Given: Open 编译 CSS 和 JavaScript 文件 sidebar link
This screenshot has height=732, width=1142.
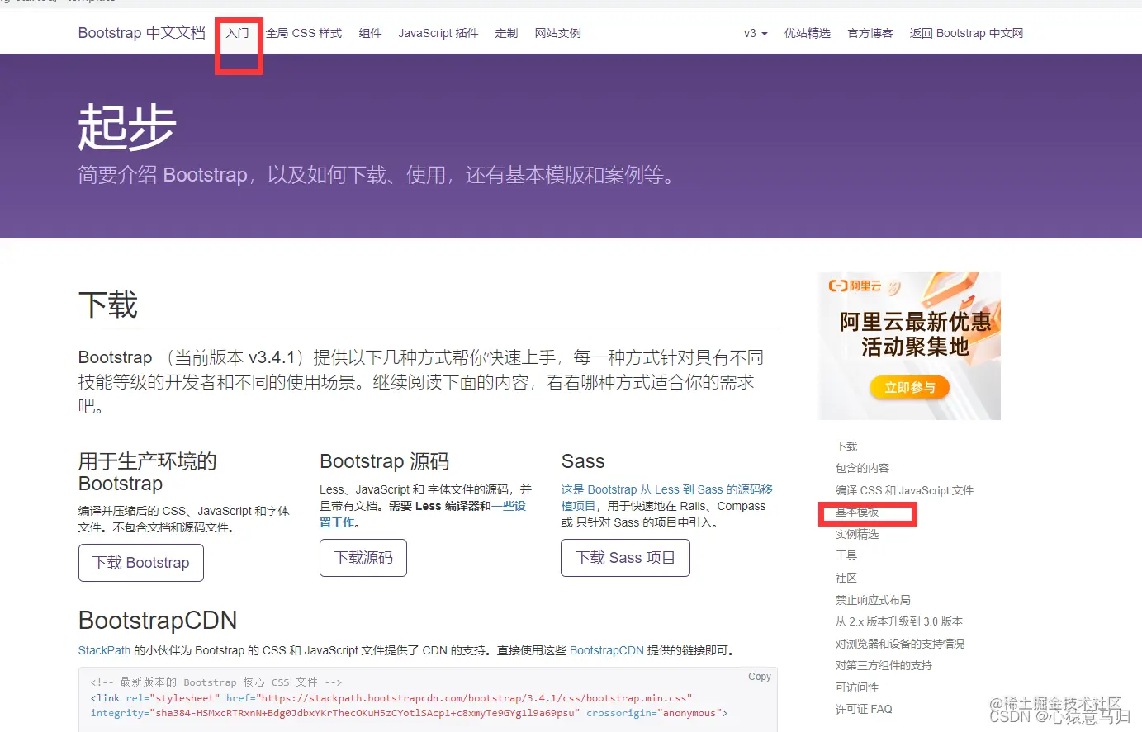Looking at the screenshot, I should pos(904,490).
